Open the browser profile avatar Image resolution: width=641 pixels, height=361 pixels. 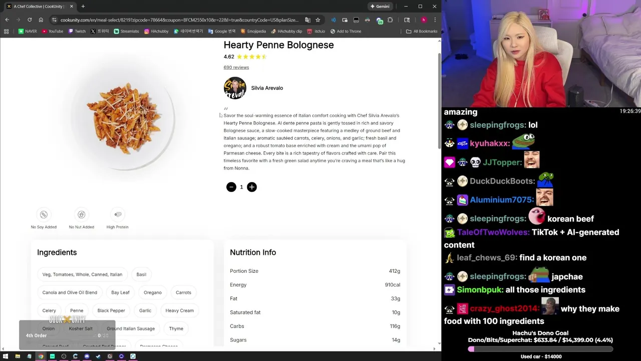(424, 20)
